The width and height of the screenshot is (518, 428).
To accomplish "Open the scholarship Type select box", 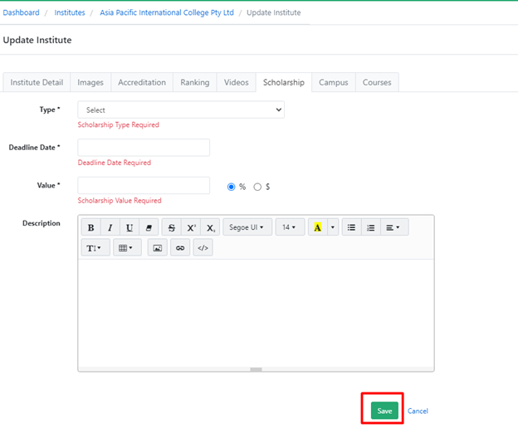I will [181, 109].
